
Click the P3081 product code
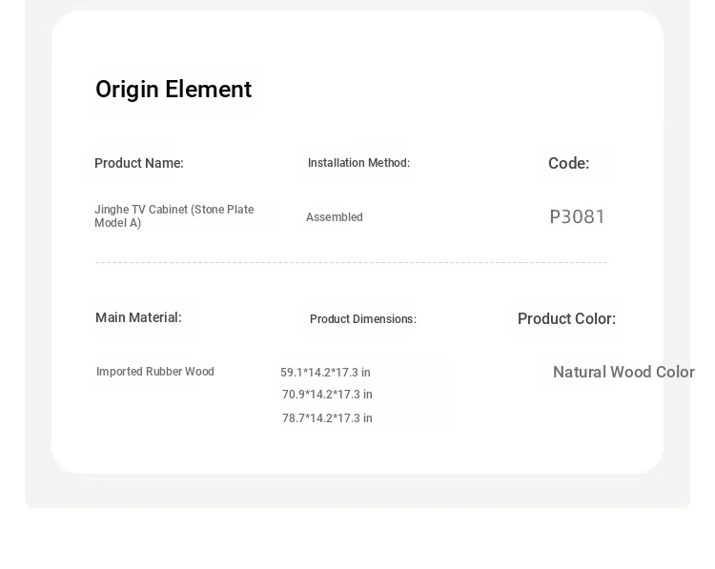(578, 216)
